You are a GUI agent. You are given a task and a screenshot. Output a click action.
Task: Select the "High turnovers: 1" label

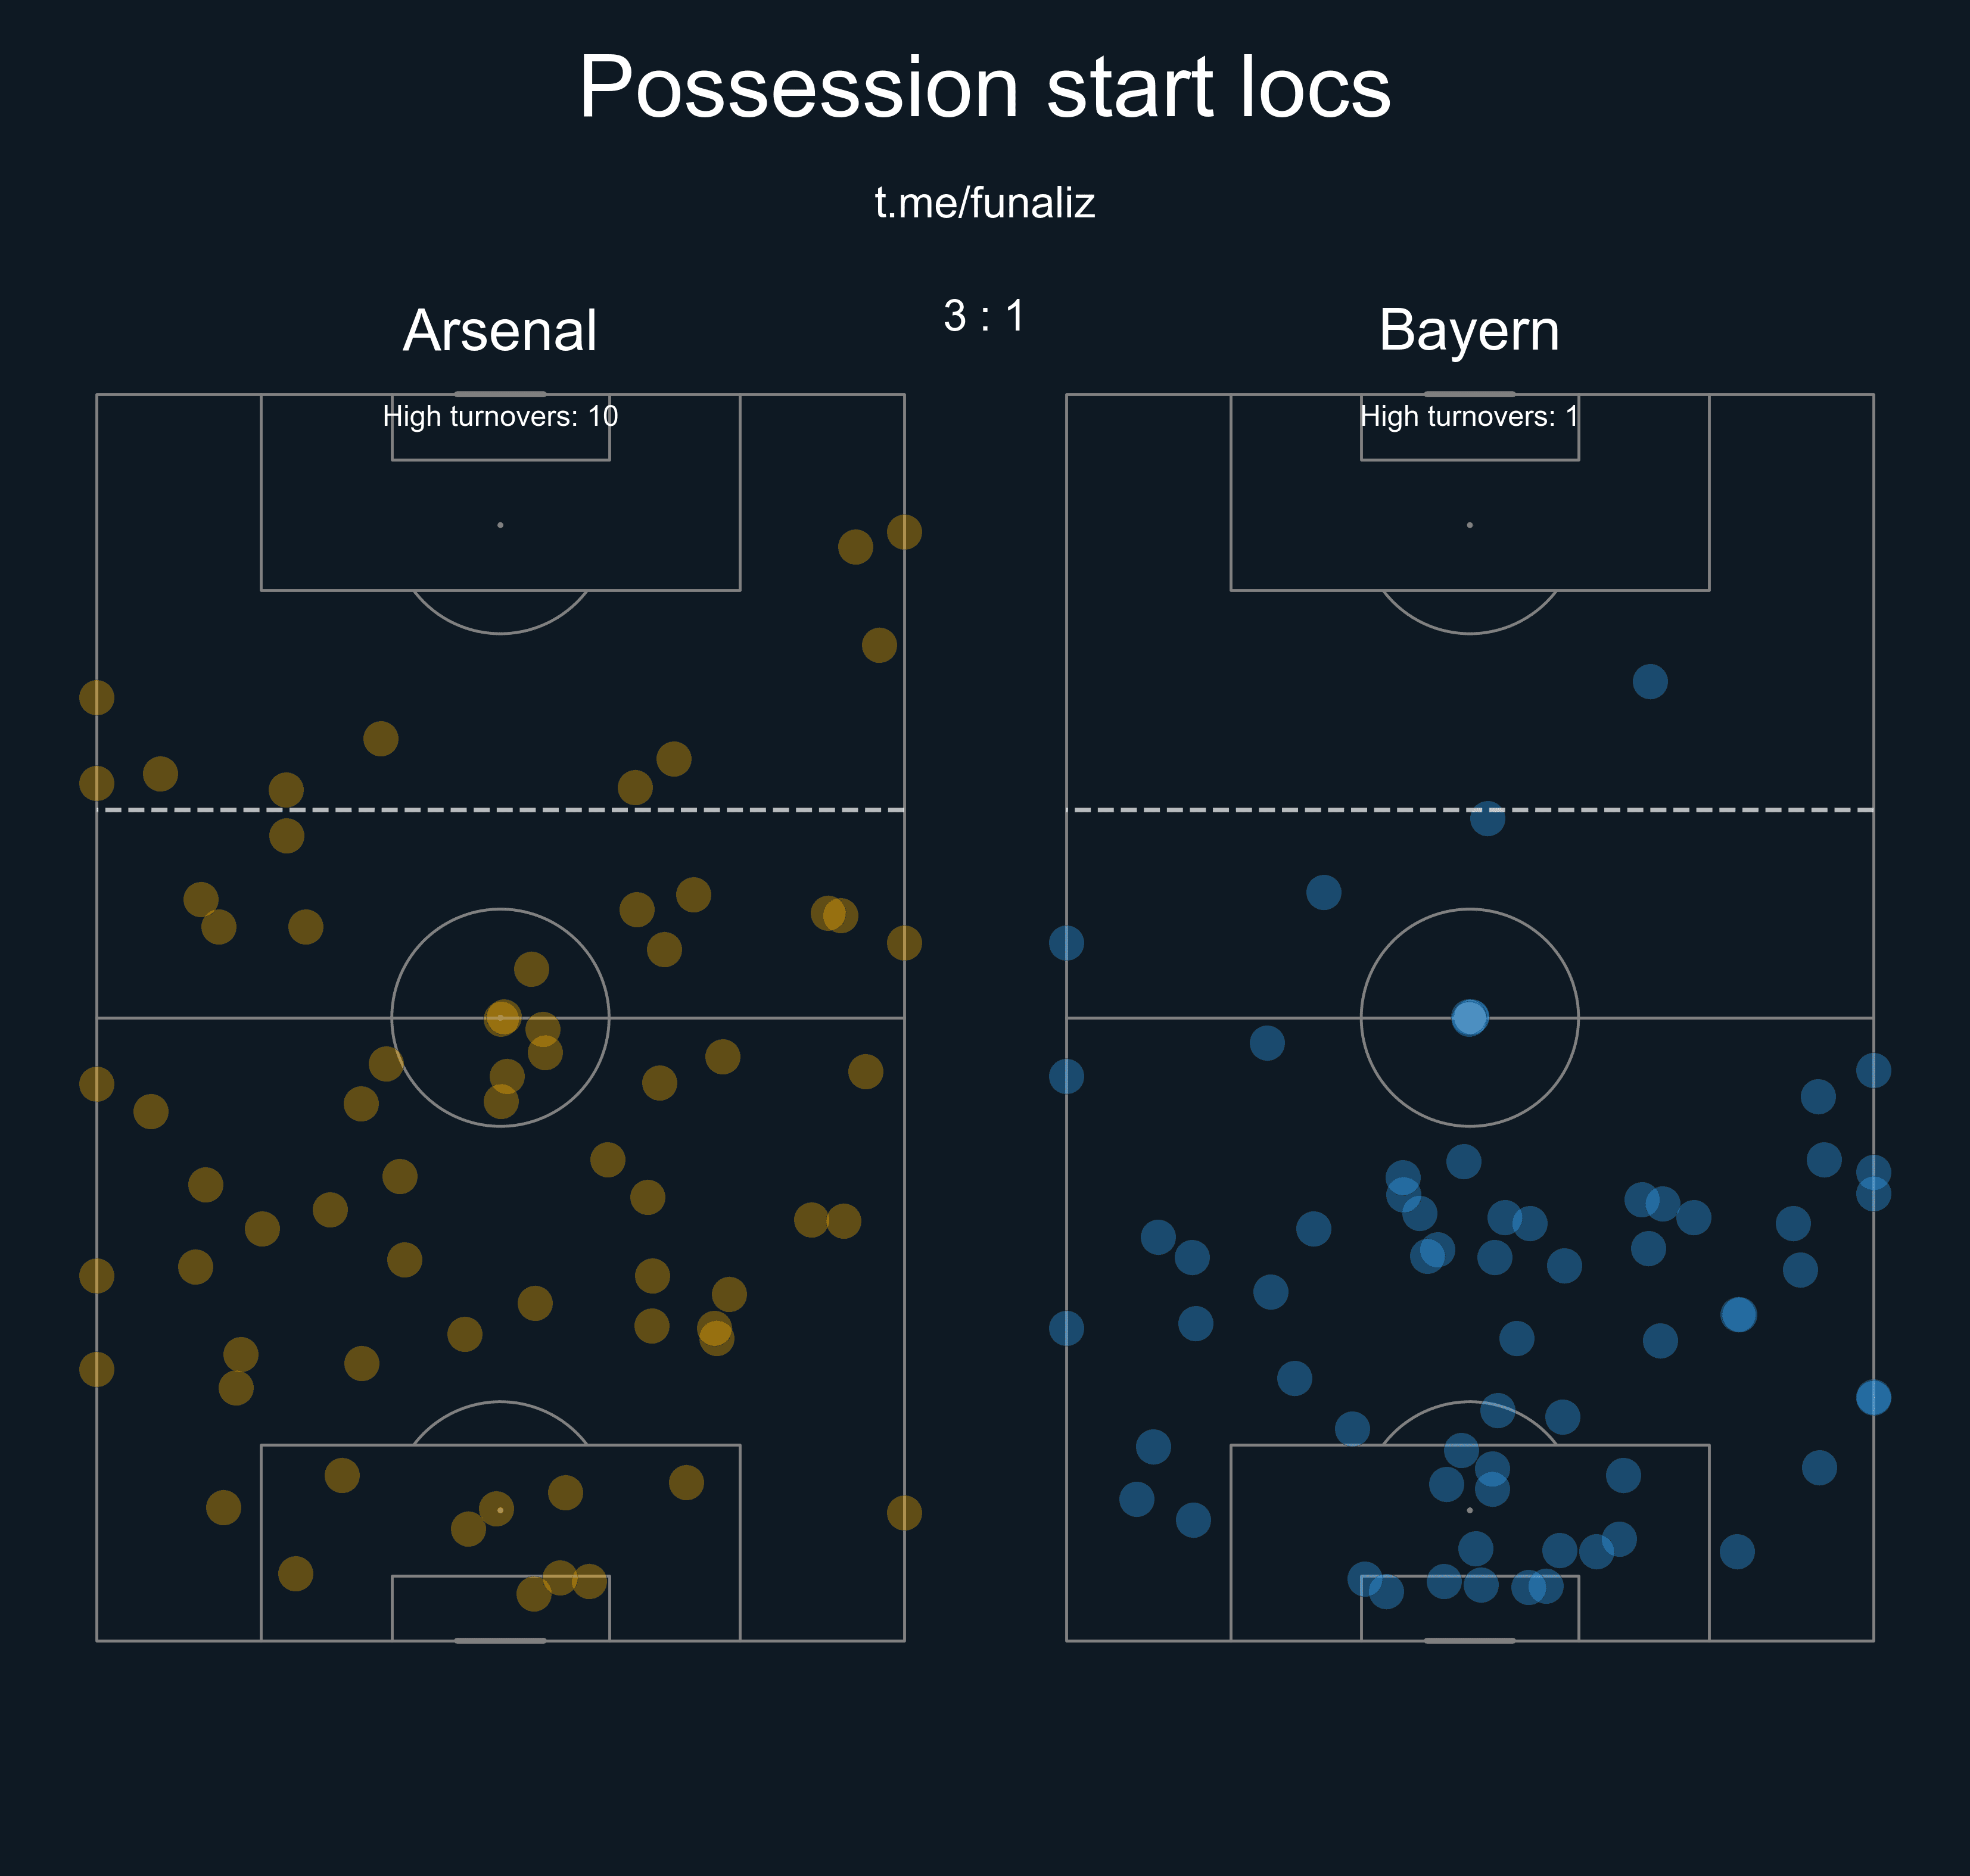click(1468, 416)
